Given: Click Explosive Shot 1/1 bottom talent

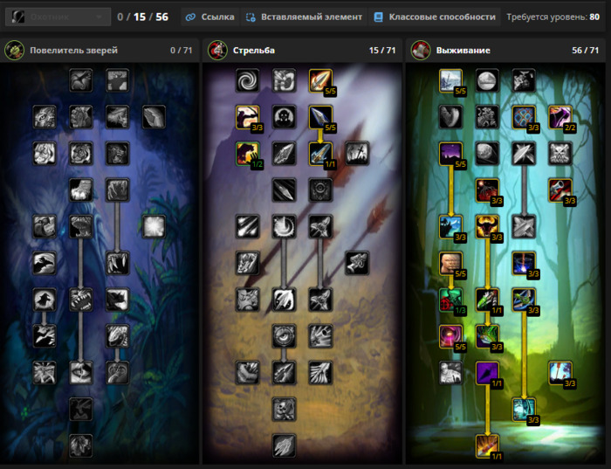Looking at the screenshot, I should click(487, 445).
